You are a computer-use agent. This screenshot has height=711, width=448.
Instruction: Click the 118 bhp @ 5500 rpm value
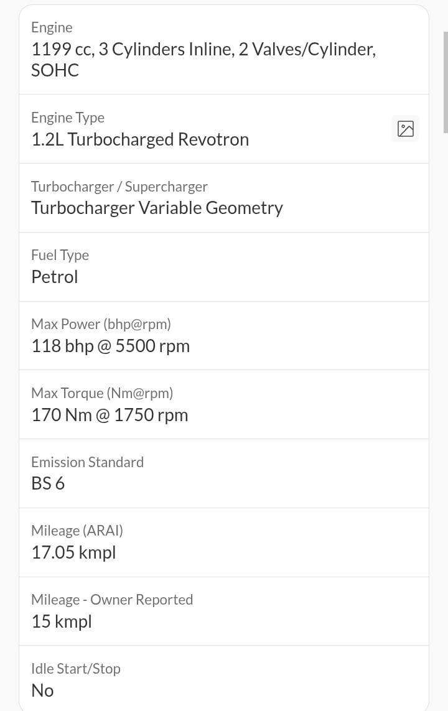point(111,346)
